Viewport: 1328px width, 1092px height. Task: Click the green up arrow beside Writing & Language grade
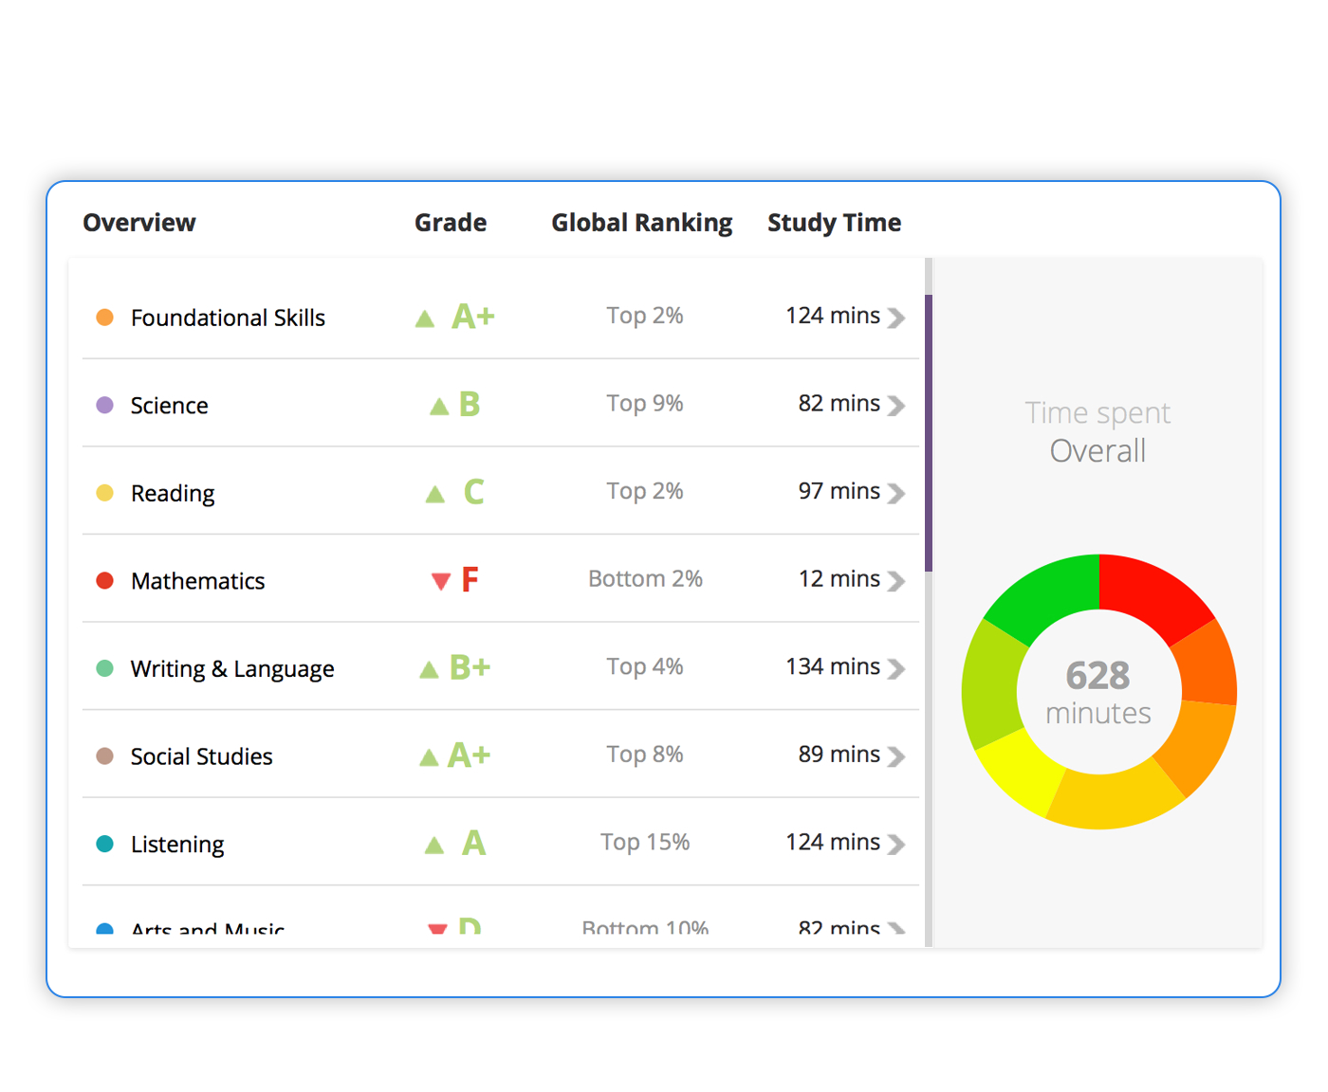pos(429,670)
